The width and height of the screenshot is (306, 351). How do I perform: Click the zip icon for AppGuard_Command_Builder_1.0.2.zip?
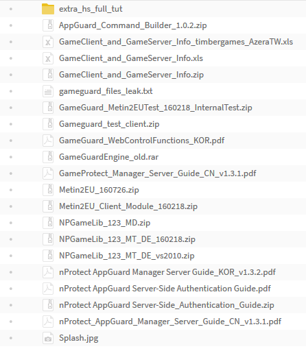(x=48, y=25)
